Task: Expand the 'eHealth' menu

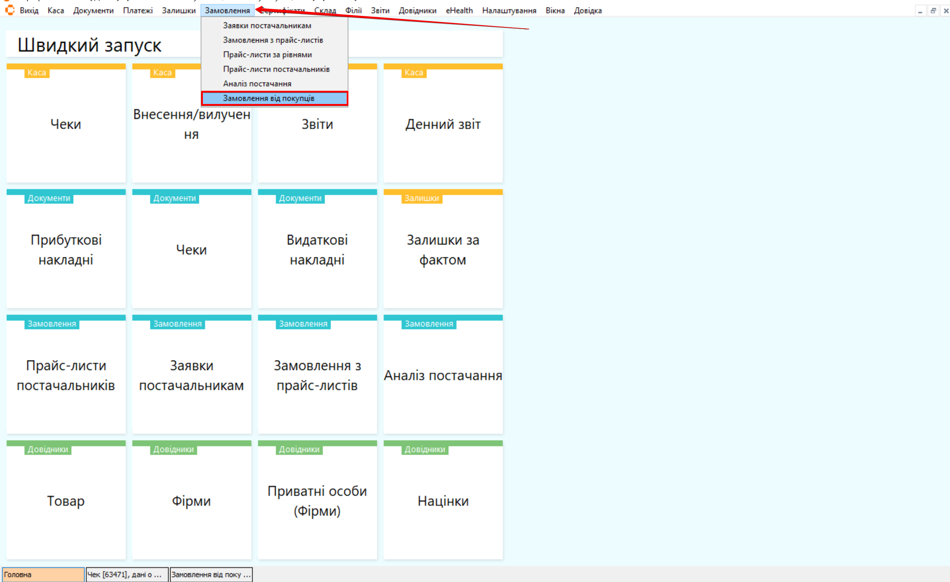Action: (x=459, y=11)
